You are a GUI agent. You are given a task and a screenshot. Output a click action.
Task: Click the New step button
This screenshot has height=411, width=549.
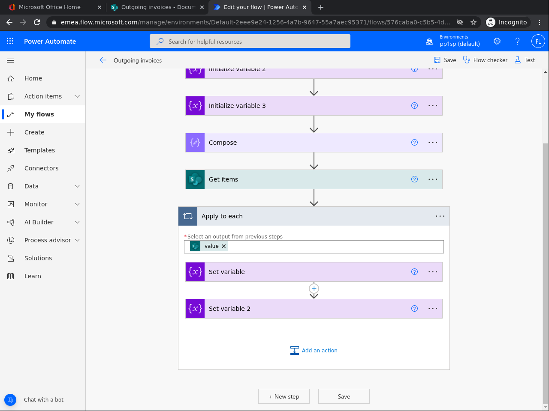[x=284, y=396]
